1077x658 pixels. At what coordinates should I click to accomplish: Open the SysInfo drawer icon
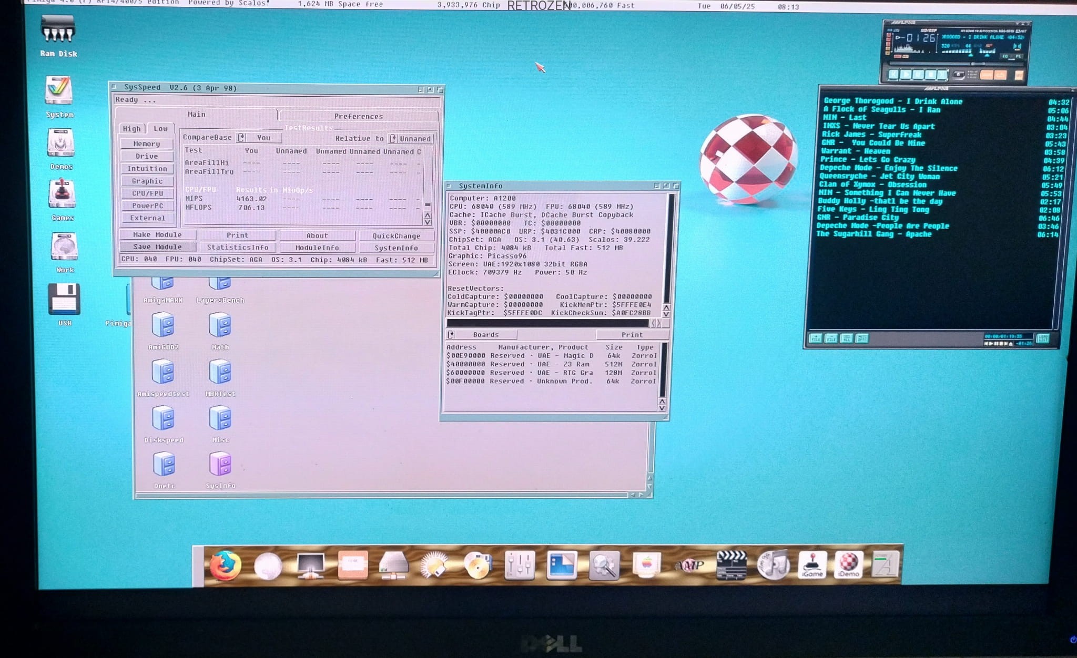coord(220,465)
